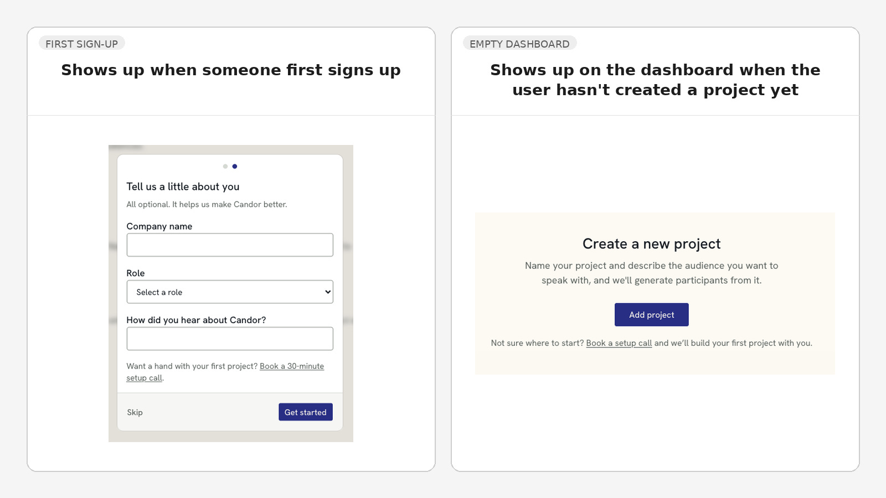Click Skip in the sign-up dialog
The width and height of the screenshot is (886, 498).
click(135, 412)
